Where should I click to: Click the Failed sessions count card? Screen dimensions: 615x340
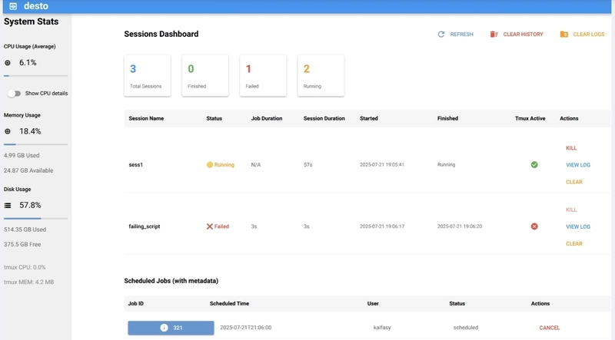tap(263, 75)
